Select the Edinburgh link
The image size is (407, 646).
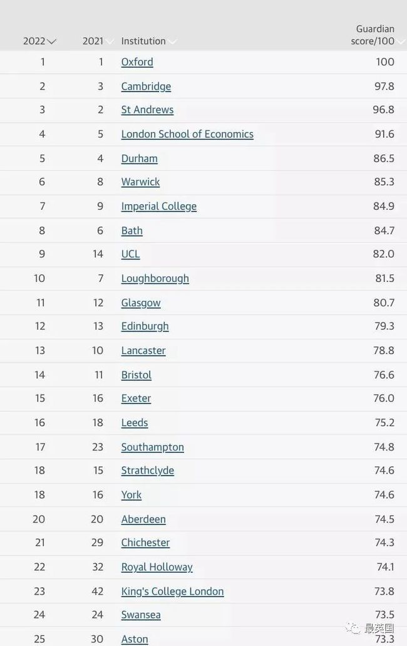[145, 326]
